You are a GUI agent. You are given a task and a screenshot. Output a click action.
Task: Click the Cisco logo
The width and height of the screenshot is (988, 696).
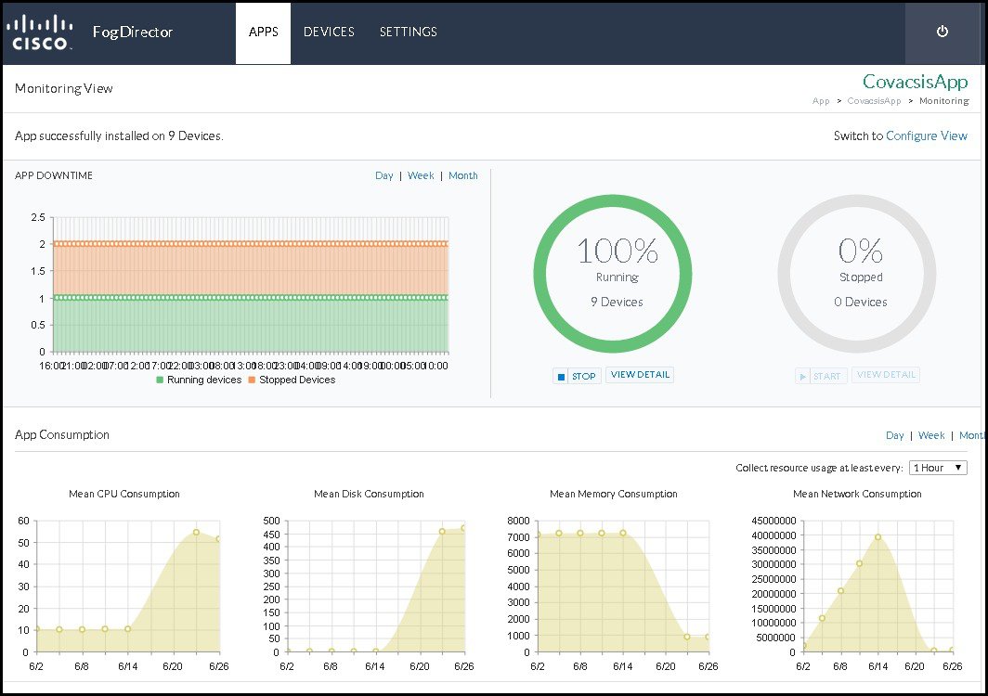click(x=40, y=32)
